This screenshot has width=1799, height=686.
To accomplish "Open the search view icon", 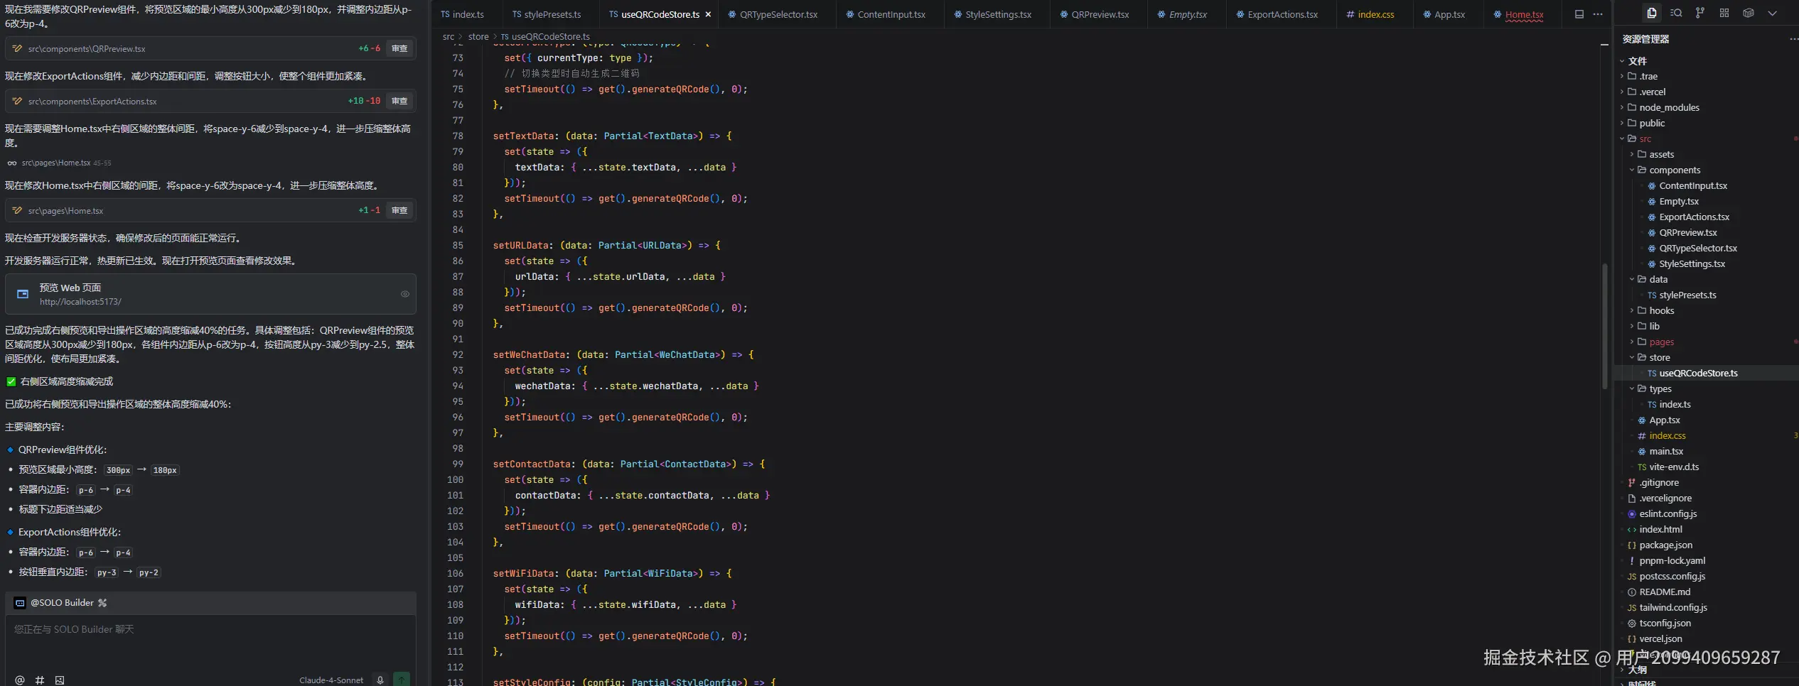I will (x=1676, y=13).
